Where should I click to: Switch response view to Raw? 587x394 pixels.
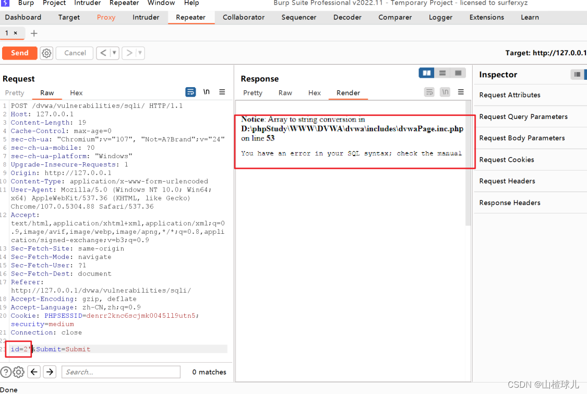point(285,93)
